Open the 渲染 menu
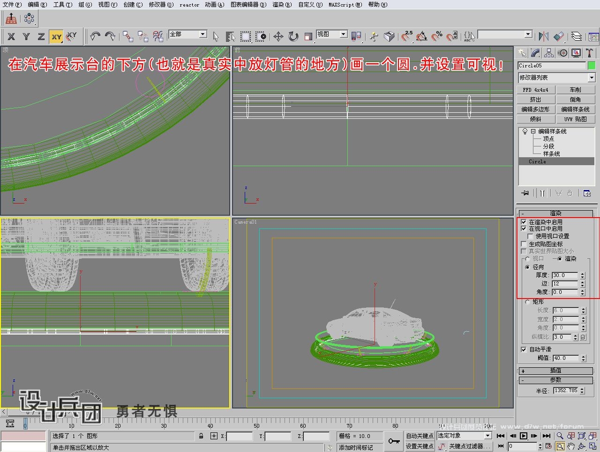 (x=282, y=5)
